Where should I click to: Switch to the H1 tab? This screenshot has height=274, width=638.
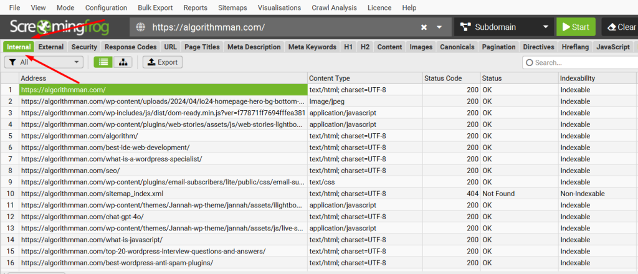[x=348, y=47]
